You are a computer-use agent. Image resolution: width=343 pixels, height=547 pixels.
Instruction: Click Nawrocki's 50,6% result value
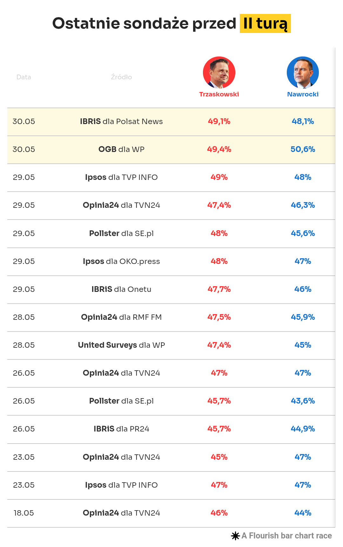click(303, 149)
